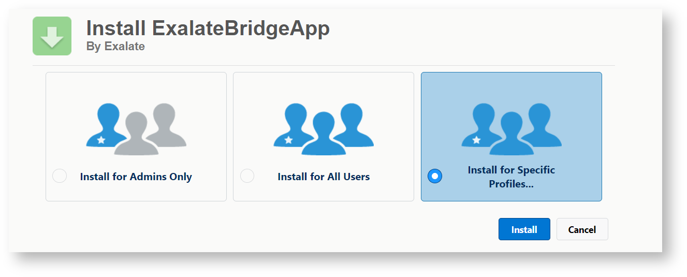Click the 'Install for All Users' label text

[324, 177]
